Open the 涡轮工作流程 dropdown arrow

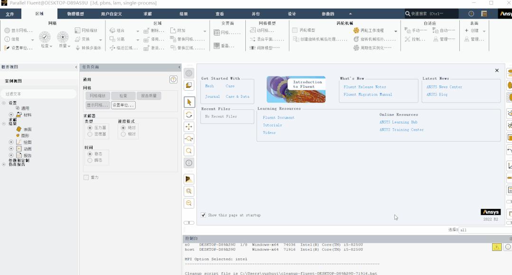pos(396,31)
